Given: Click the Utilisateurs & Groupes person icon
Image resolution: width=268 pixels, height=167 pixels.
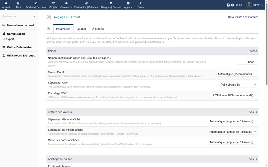Looking at the screenshot, I should [4, 55].
